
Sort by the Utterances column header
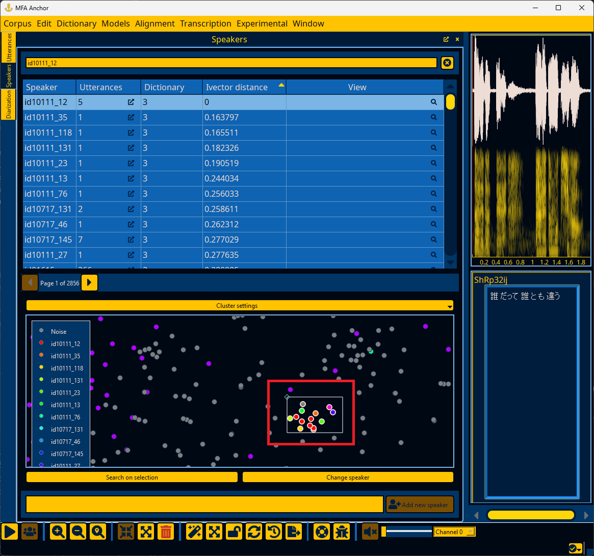[108, 87]
